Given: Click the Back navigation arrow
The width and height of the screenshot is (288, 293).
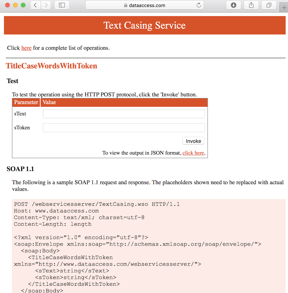Looking at the screenshot, I should 35,5.
